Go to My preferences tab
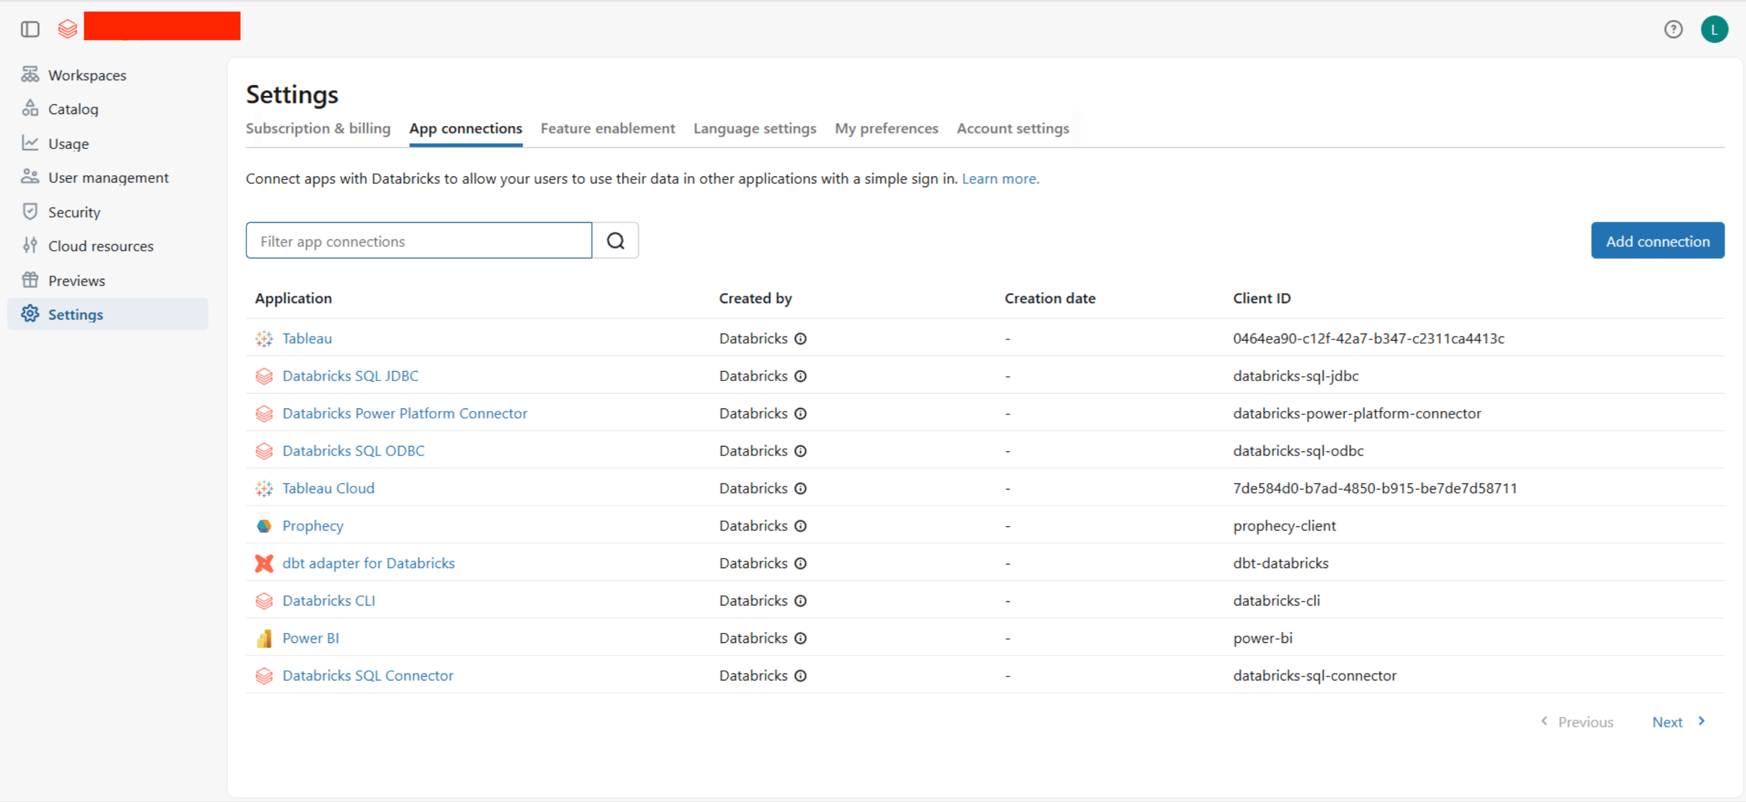The height and width of the screenshot is (802, 1746). [886, 128]
